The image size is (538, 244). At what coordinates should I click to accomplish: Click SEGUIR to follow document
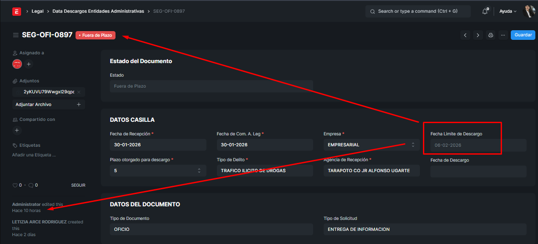click(x=78, y=185)
